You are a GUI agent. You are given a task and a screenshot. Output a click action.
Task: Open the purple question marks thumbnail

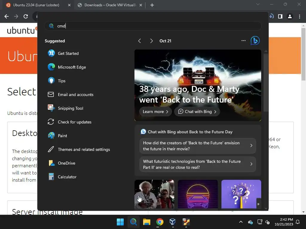(x=241, y=194)
